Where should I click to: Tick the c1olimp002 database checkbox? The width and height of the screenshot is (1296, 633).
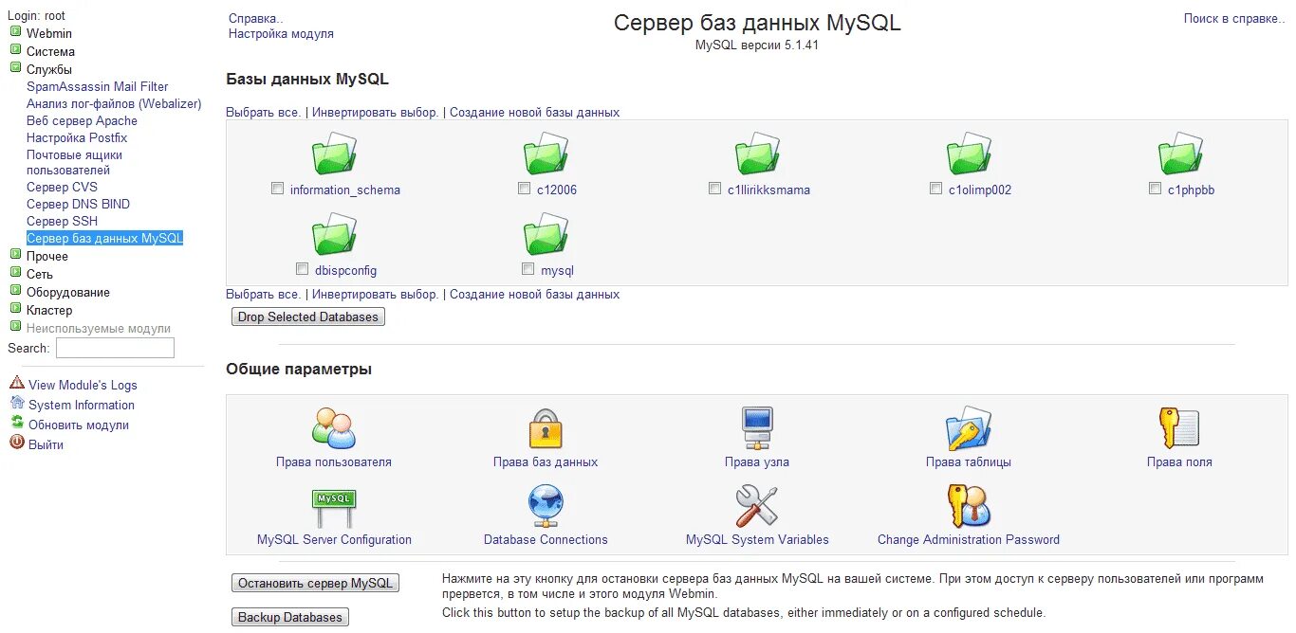coord(935,189)
